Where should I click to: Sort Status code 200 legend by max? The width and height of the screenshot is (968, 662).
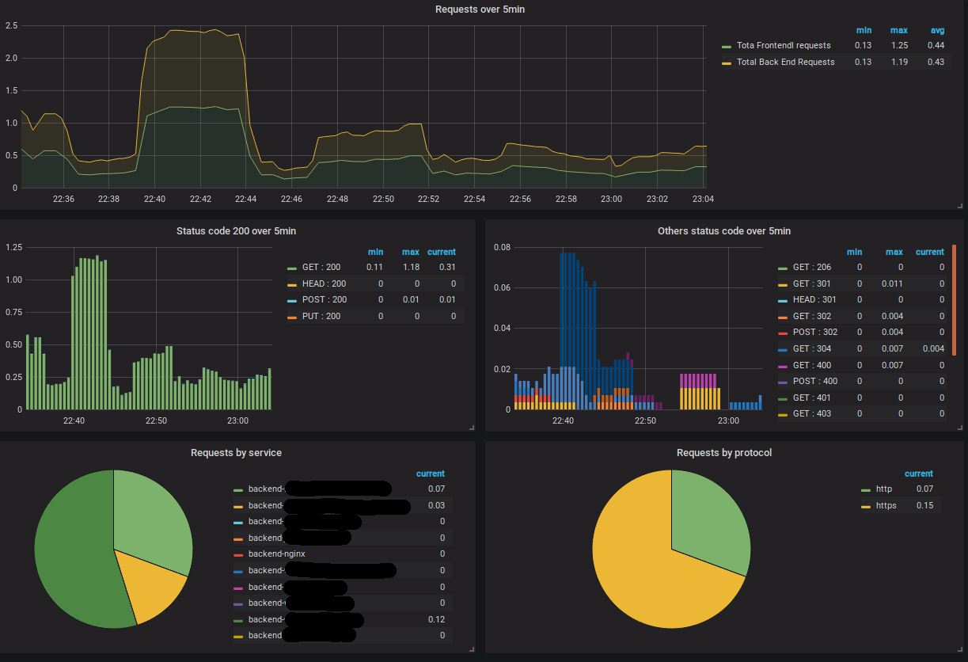click(x=411, y=252)
